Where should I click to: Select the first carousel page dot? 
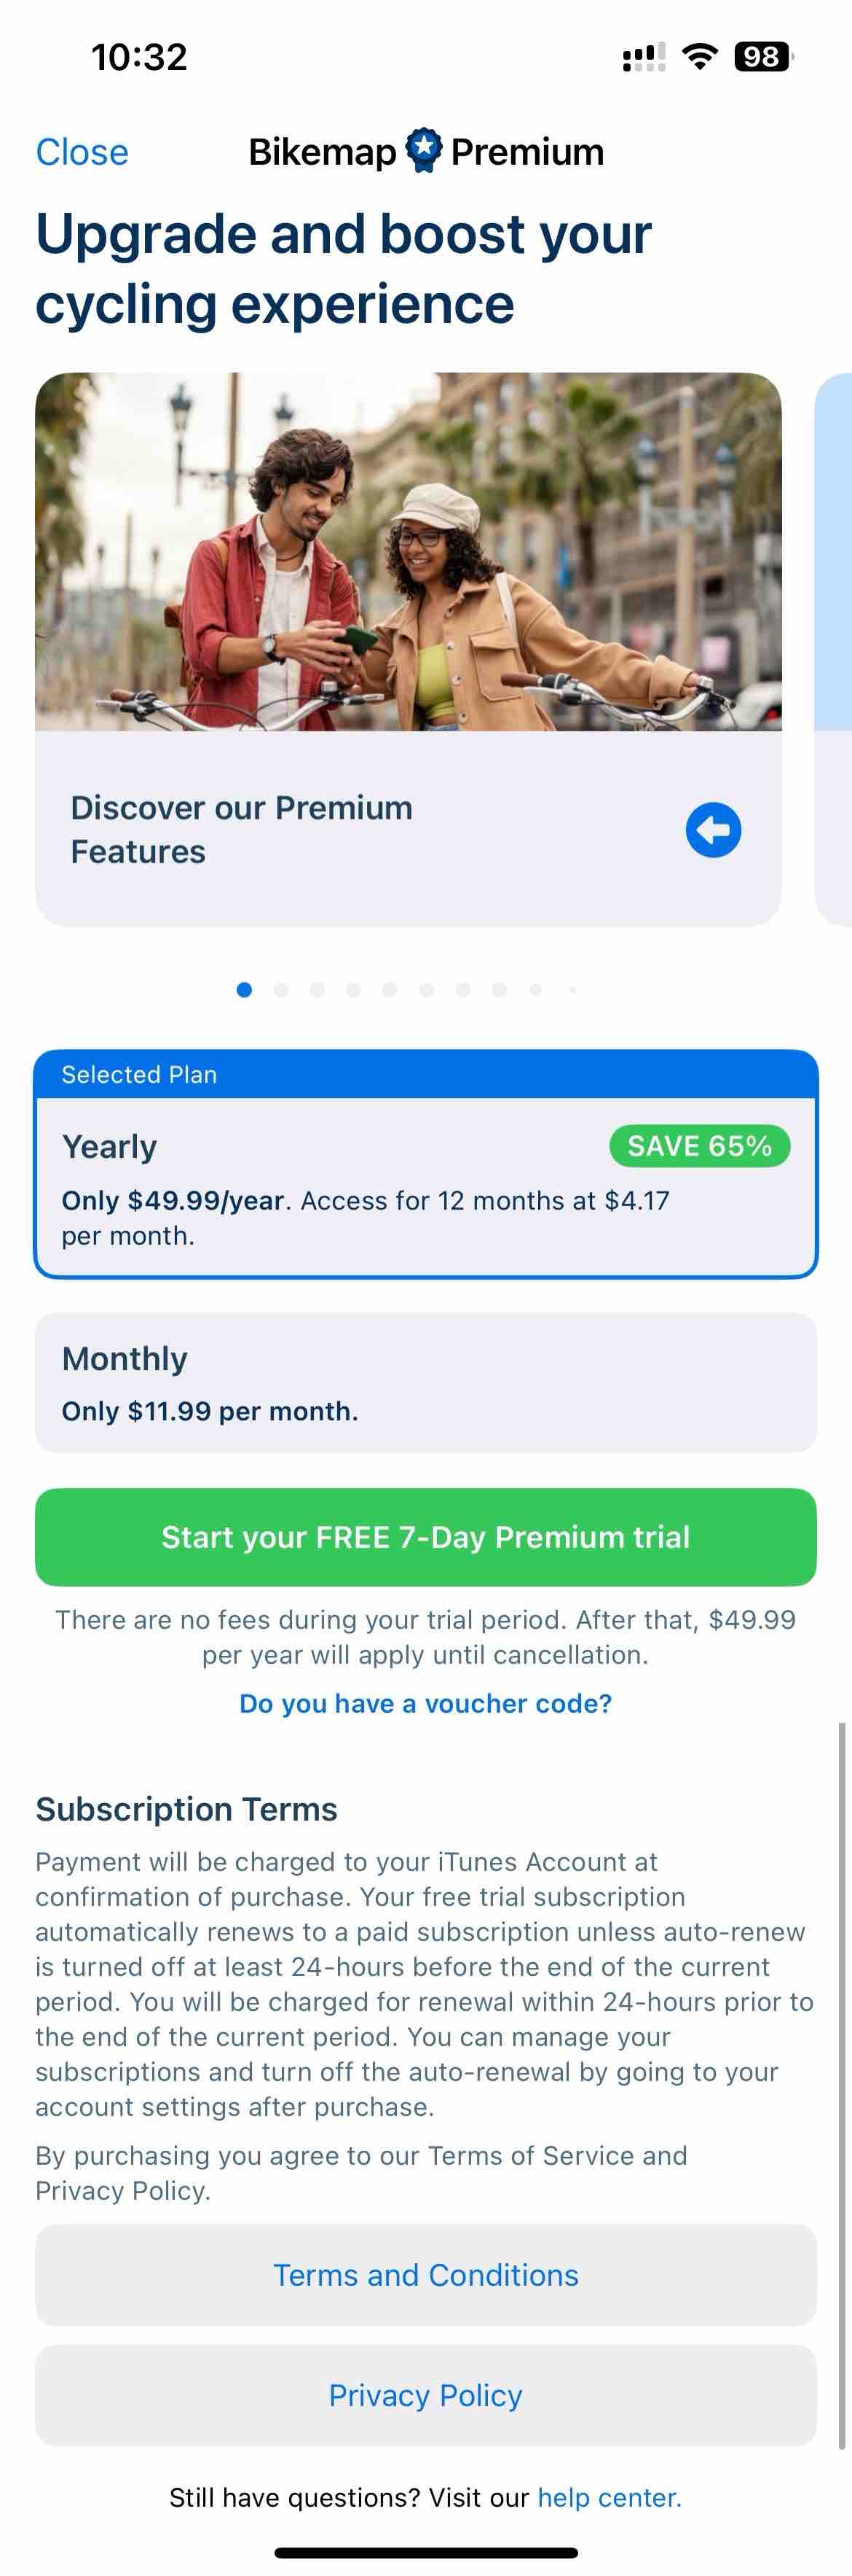coord(244,989)
